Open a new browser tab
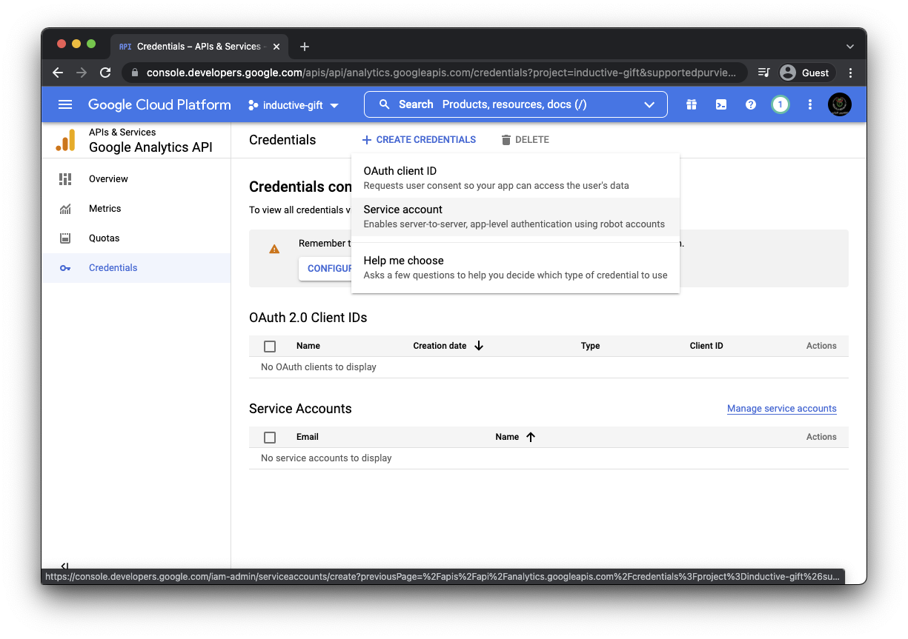The height and width of the screenshot is (639, 908). tap(305, 47)
